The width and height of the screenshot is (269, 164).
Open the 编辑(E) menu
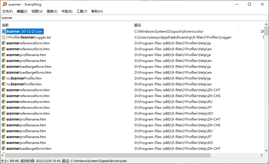pos(22,11)
